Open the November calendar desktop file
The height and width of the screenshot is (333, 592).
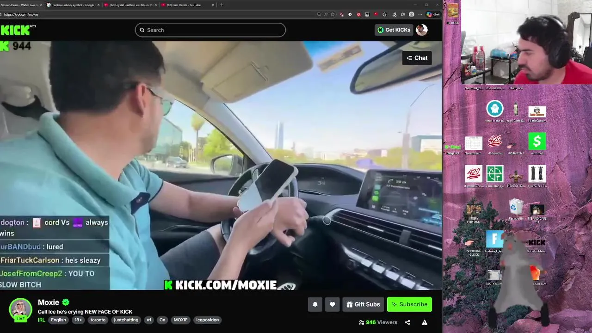tap(474, 145)
